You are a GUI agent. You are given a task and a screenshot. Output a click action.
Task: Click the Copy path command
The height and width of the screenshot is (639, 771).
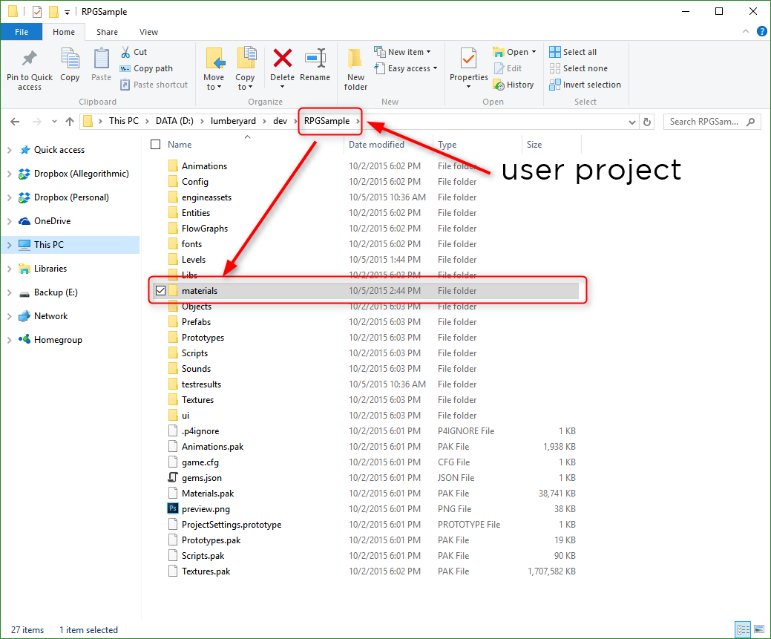coord(146,68)
